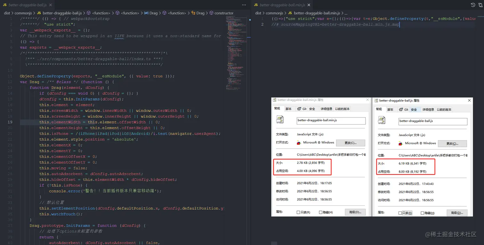Click the sourceMappingURL comment in min.js editor
Viewport: 484px width, 245px height.
(x=335, y=25)
